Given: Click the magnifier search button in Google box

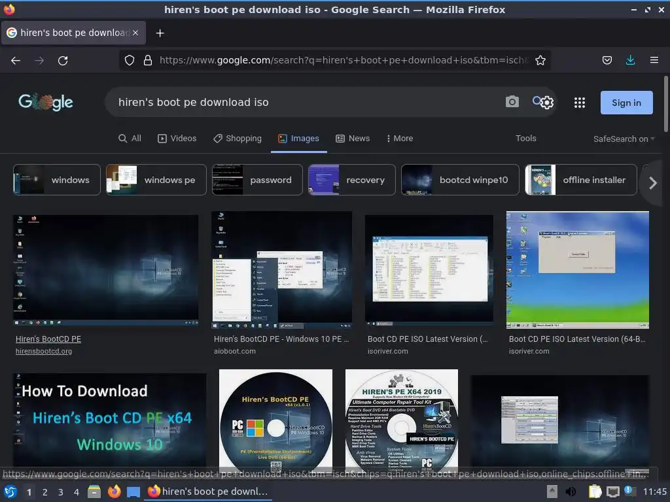Looking at the screenshot, I should point(537,101).
